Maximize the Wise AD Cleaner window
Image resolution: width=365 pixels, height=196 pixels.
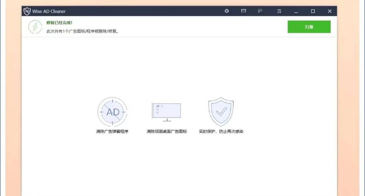(313, 11)
